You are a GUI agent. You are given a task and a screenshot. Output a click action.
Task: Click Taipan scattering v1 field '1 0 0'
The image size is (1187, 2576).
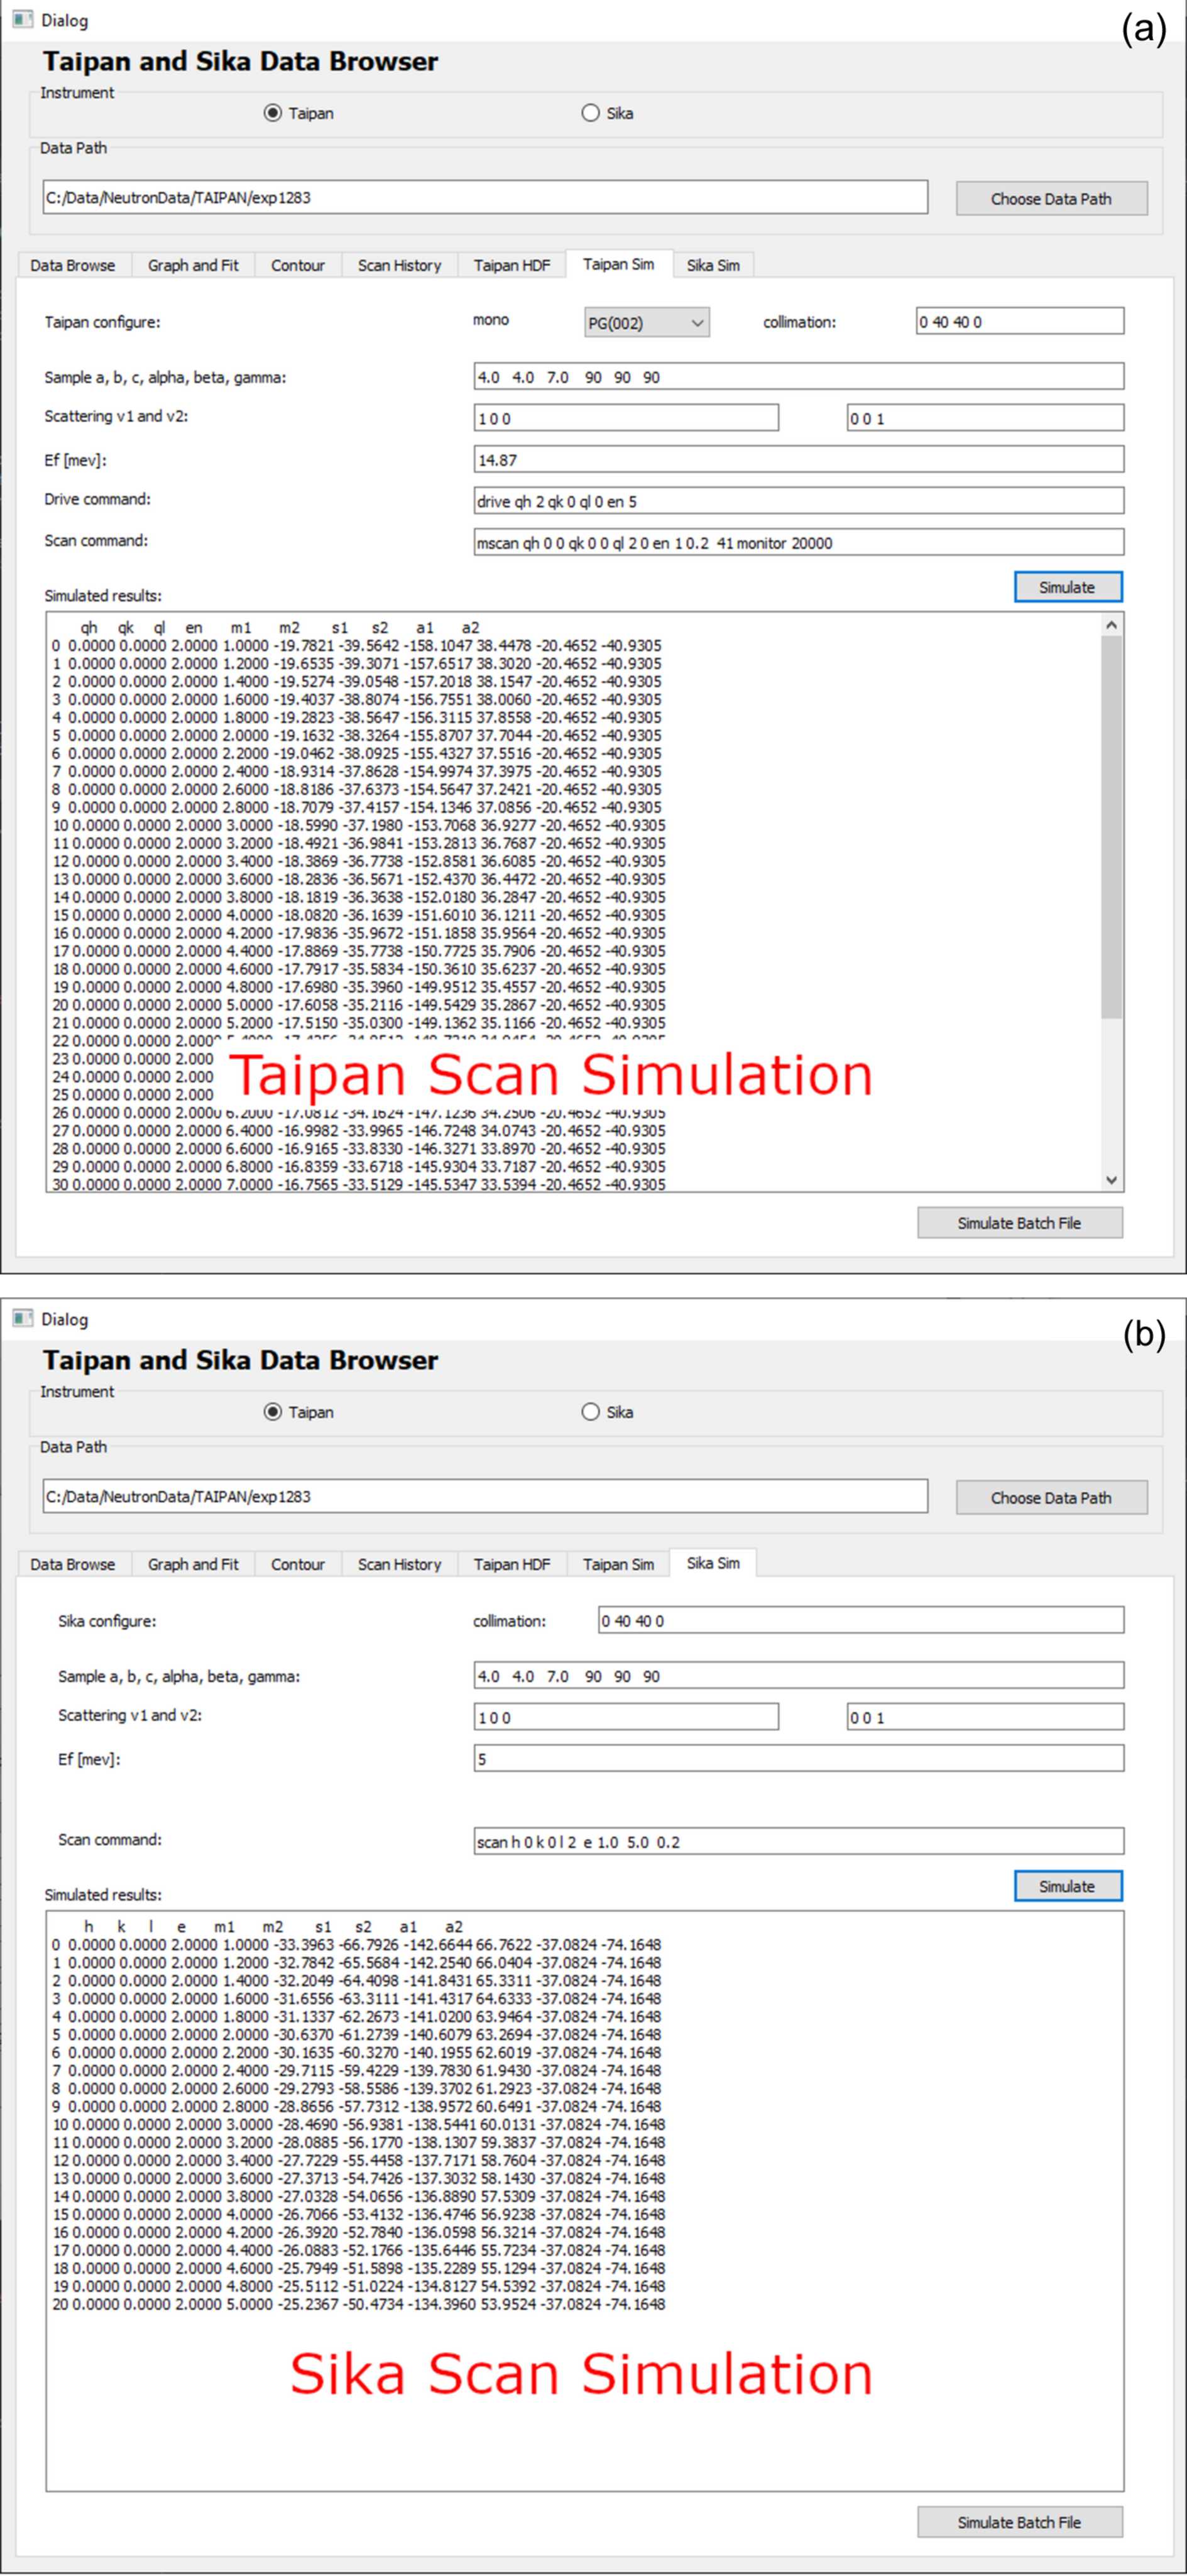tap(626, 418)
